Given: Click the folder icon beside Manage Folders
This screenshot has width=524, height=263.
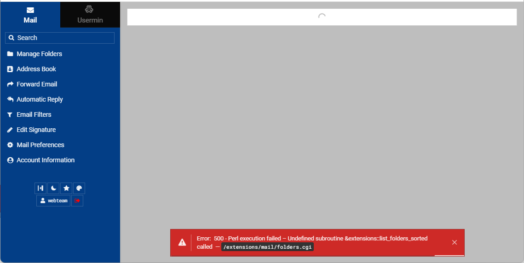Looking at the screenshot, I should (10, 54).
